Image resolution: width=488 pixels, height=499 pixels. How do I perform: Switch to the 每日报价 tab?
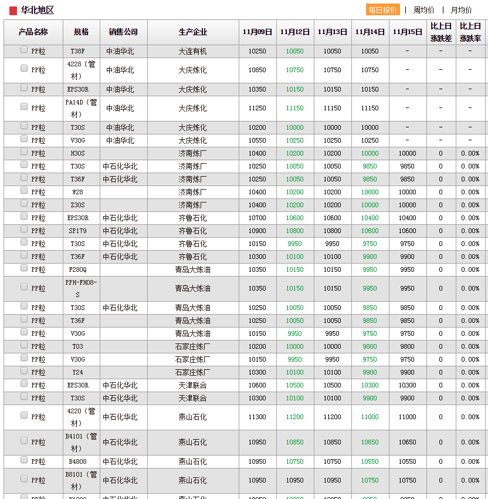point(382,10)
